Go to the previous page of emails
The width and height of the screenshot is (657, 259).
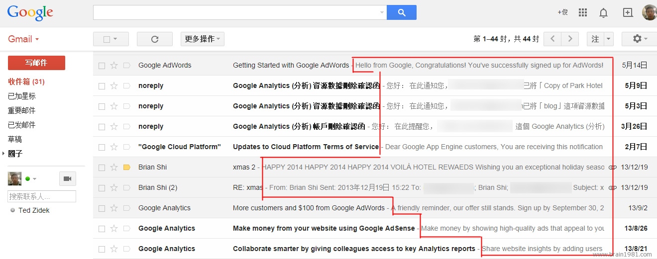(x=552, y=39)
